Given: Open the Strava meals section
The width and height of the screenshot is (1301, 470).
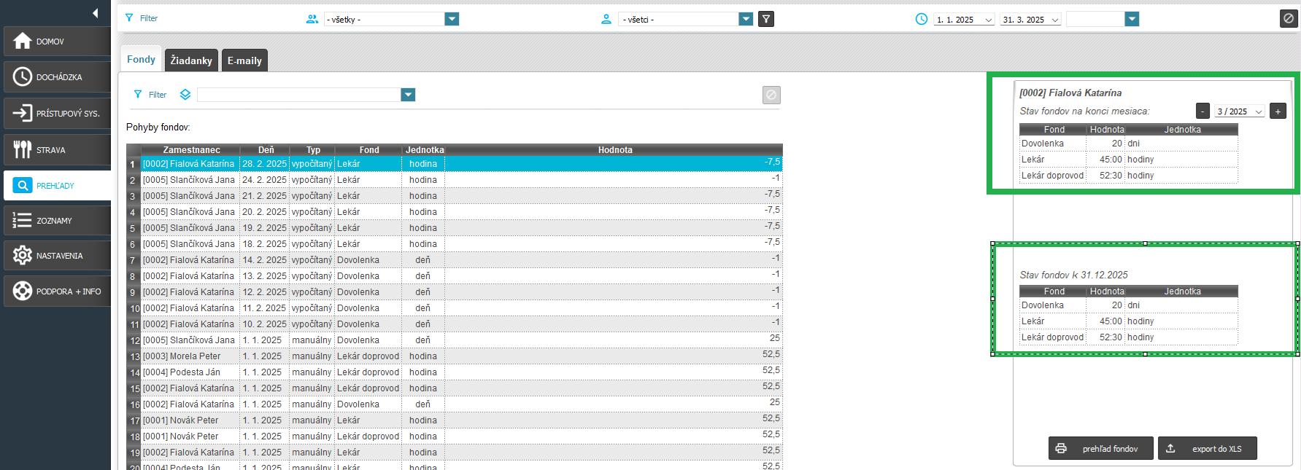Looking at the screenshot, I should coord(57,150).
